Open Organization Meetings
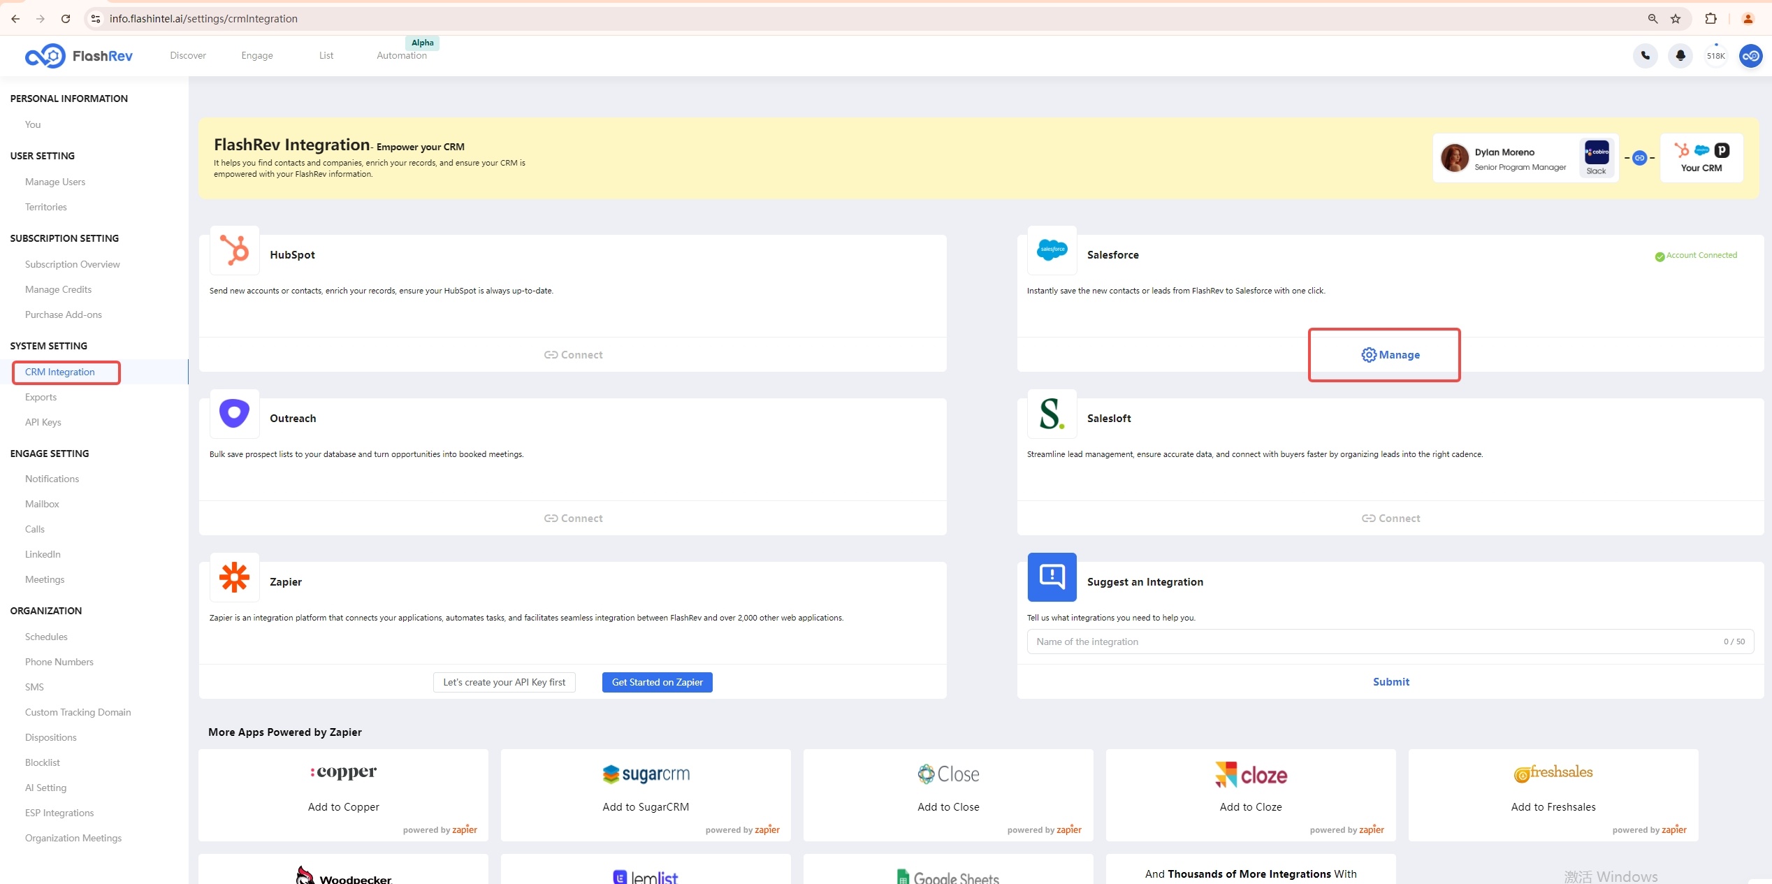The height and width of the screenshot is (884, 1772). click(x=73, y=838)
